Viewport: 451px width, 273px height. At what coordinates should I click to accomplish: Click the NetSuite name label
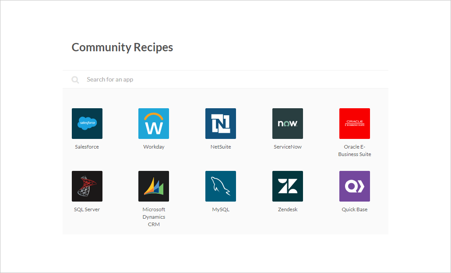(x=221, y=147)
